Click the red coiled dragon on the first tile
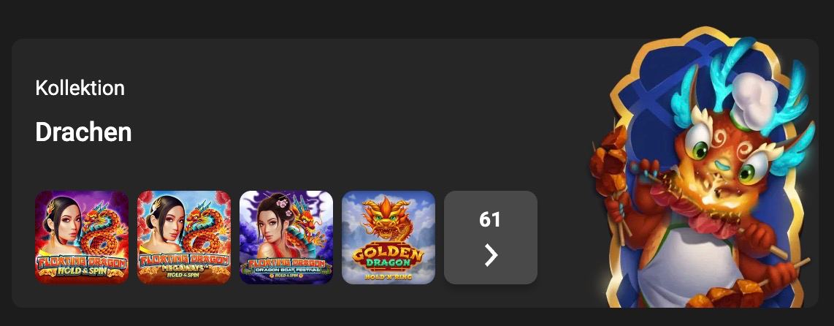 click(104, 229)
